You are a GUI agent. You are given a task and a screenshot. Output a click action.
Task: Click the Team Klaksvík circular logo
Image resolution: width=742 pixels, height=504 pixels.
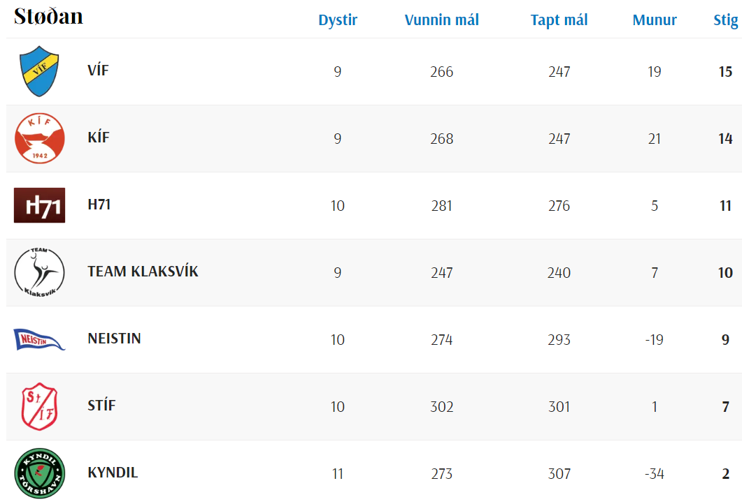point(39,272)
